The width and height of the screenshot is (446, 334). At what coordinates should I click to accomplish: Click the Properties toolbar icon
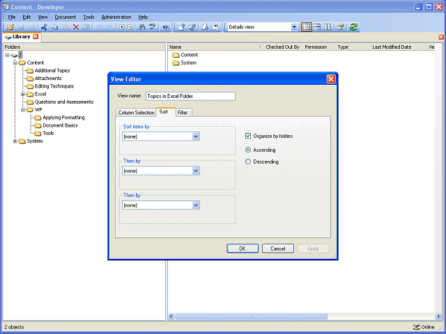[340, 27]
